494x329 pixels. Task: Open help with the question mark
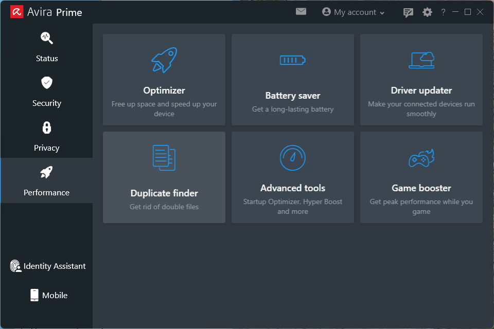pos(443,12)
